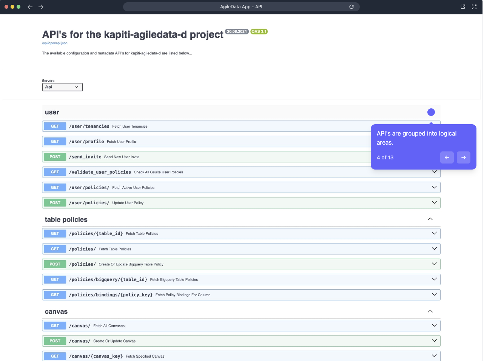The height and width of the screenshot is (361, 484).
Task: Open page in external window
Action: (462, 6)
